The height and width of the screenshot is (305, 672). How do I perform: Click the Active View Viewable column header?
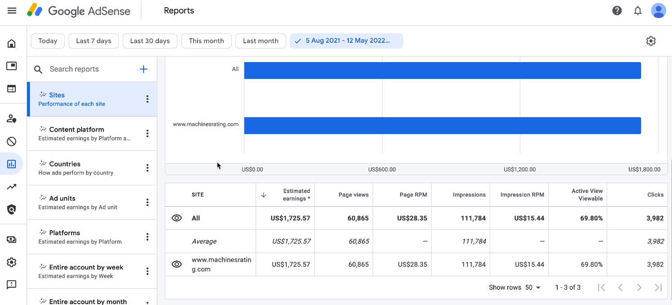578,195
